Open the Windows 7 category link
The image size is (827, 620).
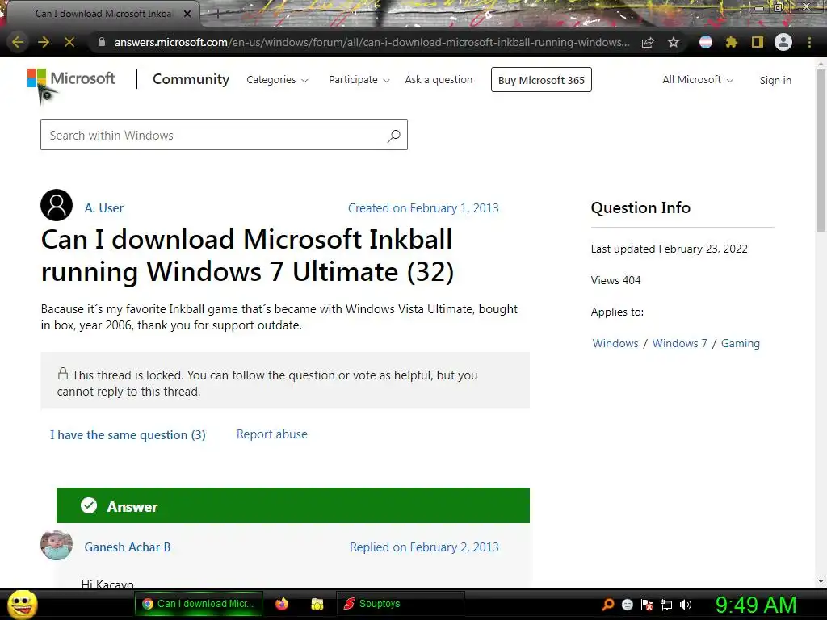pos(679,343)
